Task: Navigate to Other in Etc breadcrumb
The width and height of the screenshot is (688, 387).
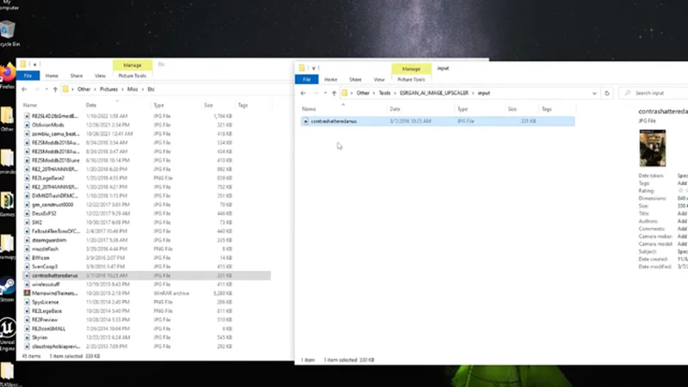Action: (x=83, y=89)
